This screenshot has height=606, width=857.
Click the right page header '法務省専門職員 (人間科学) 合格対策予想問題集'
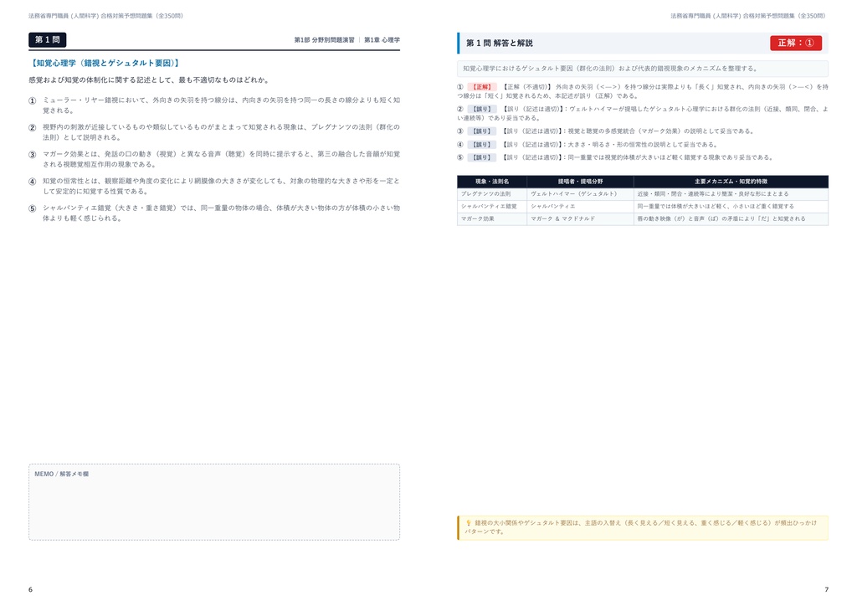pos(748,16)
